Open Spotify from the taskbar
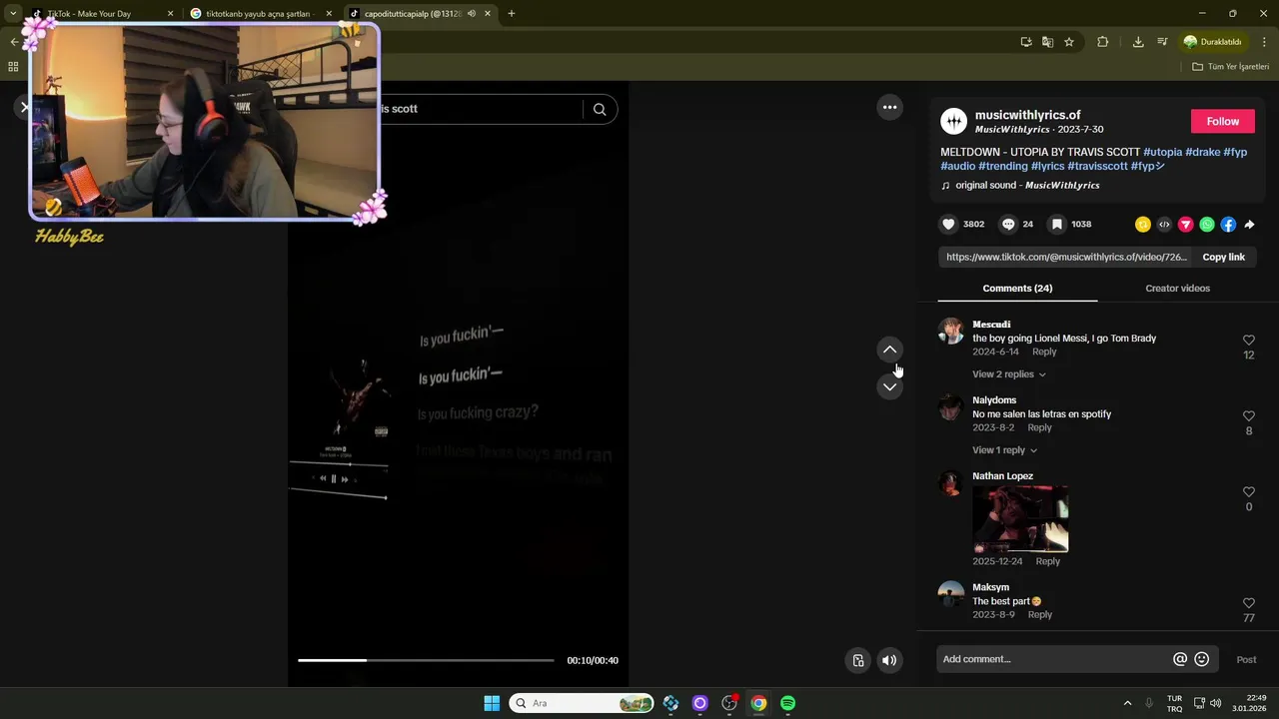Screen dimensions: 1279x719 (x=787, y=703)
